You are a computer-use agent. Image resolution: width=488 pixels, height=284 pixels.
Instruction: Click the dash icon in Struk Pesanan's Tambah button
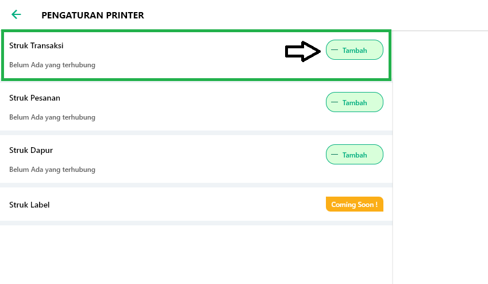335,102
